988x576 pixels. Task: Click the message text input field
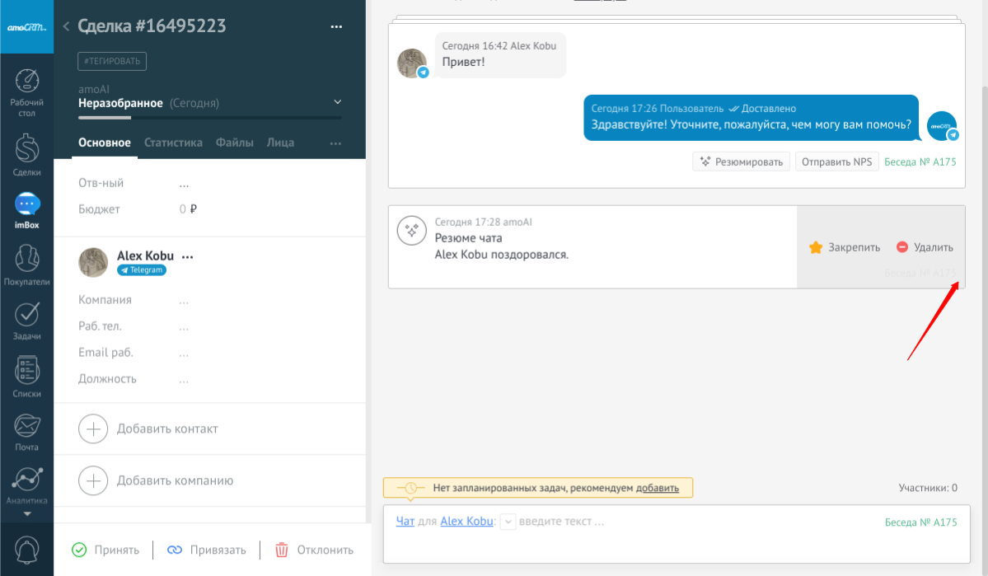(x=692, y=522)
